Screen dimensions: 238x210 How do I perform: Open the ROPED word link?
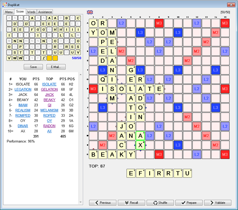click(x=49, y=116)
